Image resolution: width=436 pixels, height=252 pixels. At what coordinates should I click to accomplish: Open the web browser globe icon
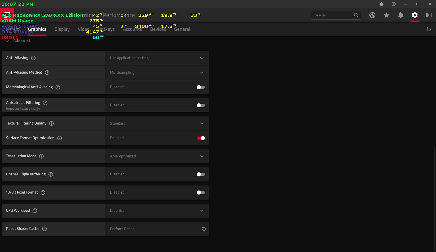(x=372, y=15)
